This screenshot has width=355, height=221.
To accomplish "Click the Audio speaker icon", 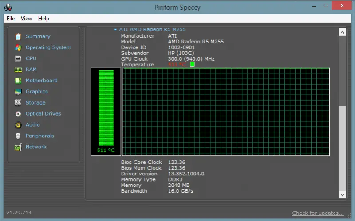I will (x=18, y=125).
